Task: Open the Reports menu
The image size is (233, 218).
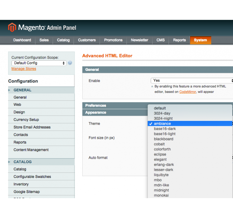Action: pyautogui.click(x=179, y=40)
